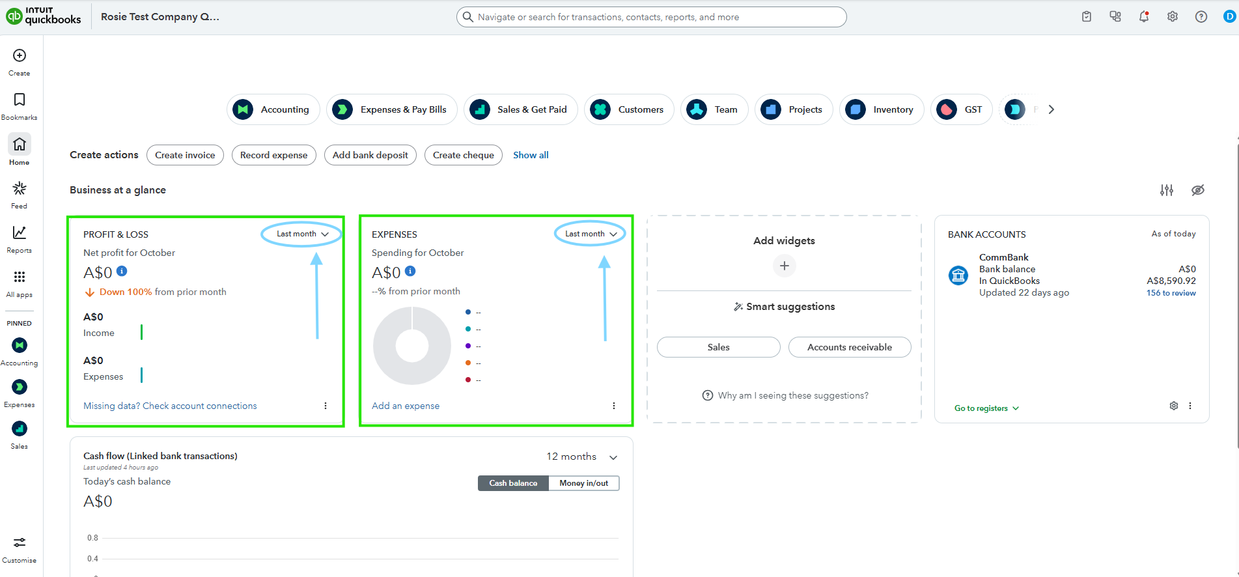
Task: Open the All apps grid icon
Action: [x=20, y=277]
